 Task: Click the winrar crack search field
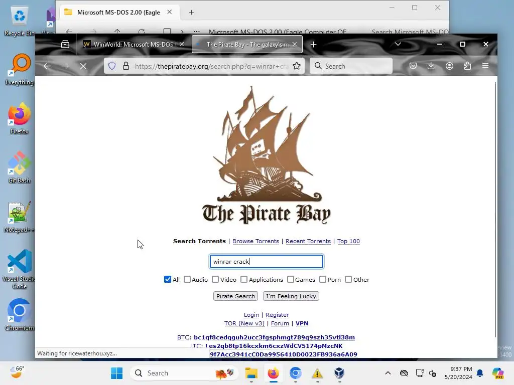click(x=267, y=261)
